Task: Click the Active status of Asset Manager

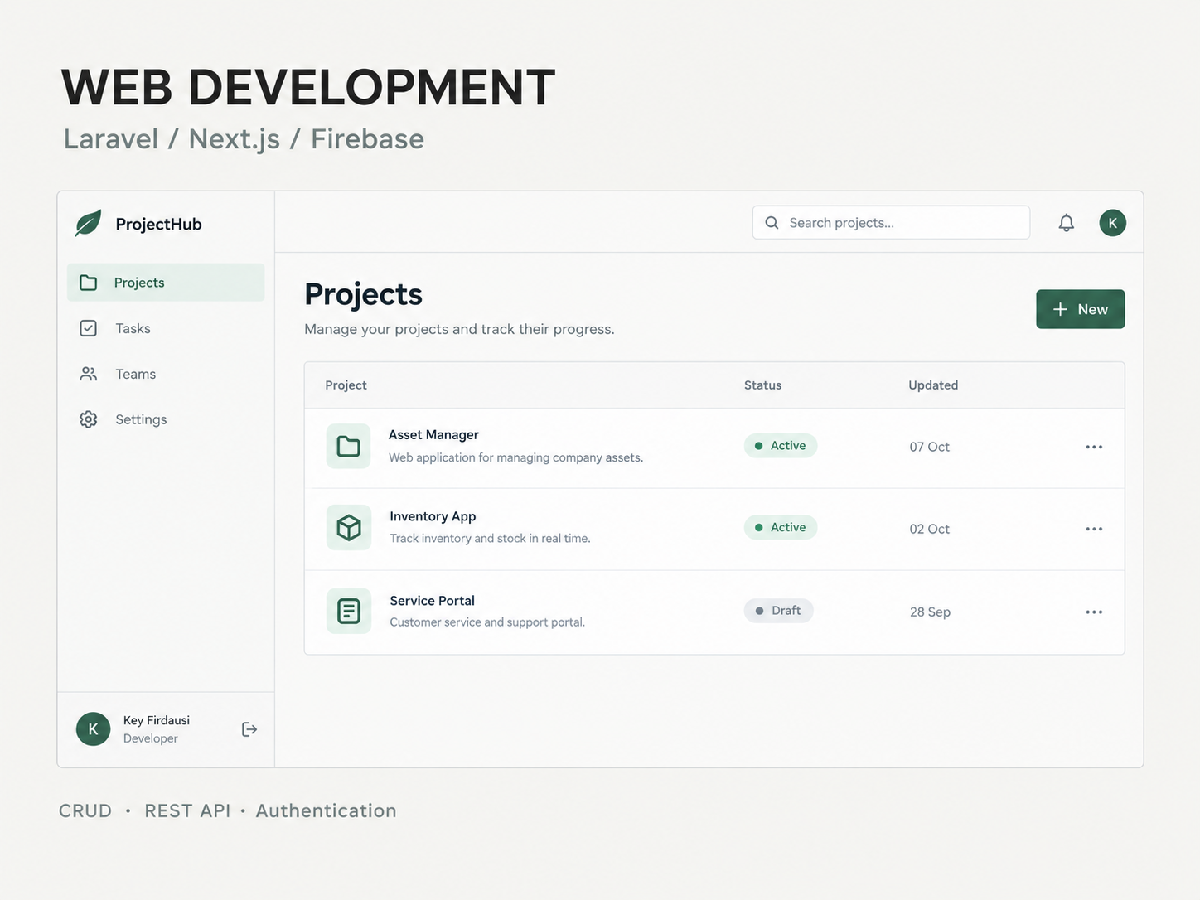Action: 781,446
